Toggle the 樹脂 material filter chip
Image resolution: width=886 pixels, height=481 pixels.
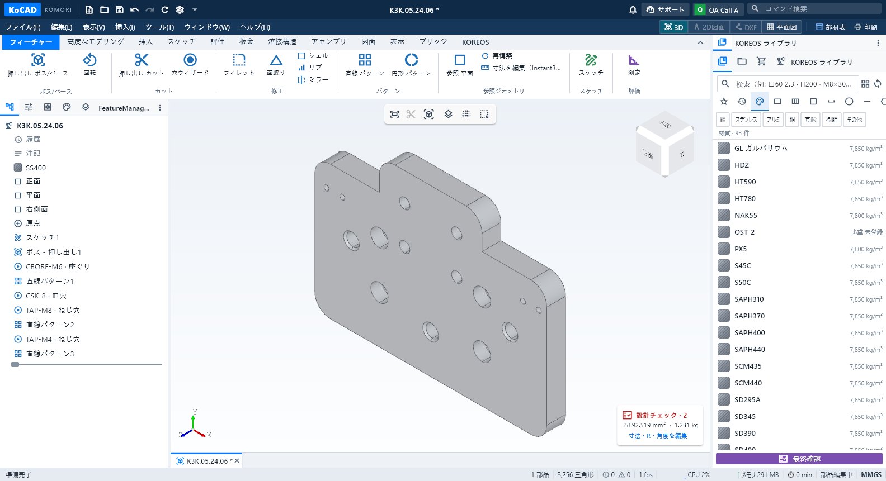pyautogui.click(x=832, y=120)
